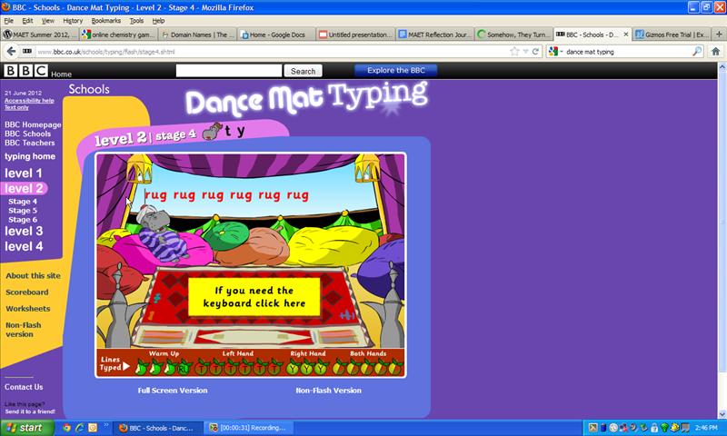Open Non-Flash Version link below game
This screenshot has width=727, height=436.
(x=328, y=391)
